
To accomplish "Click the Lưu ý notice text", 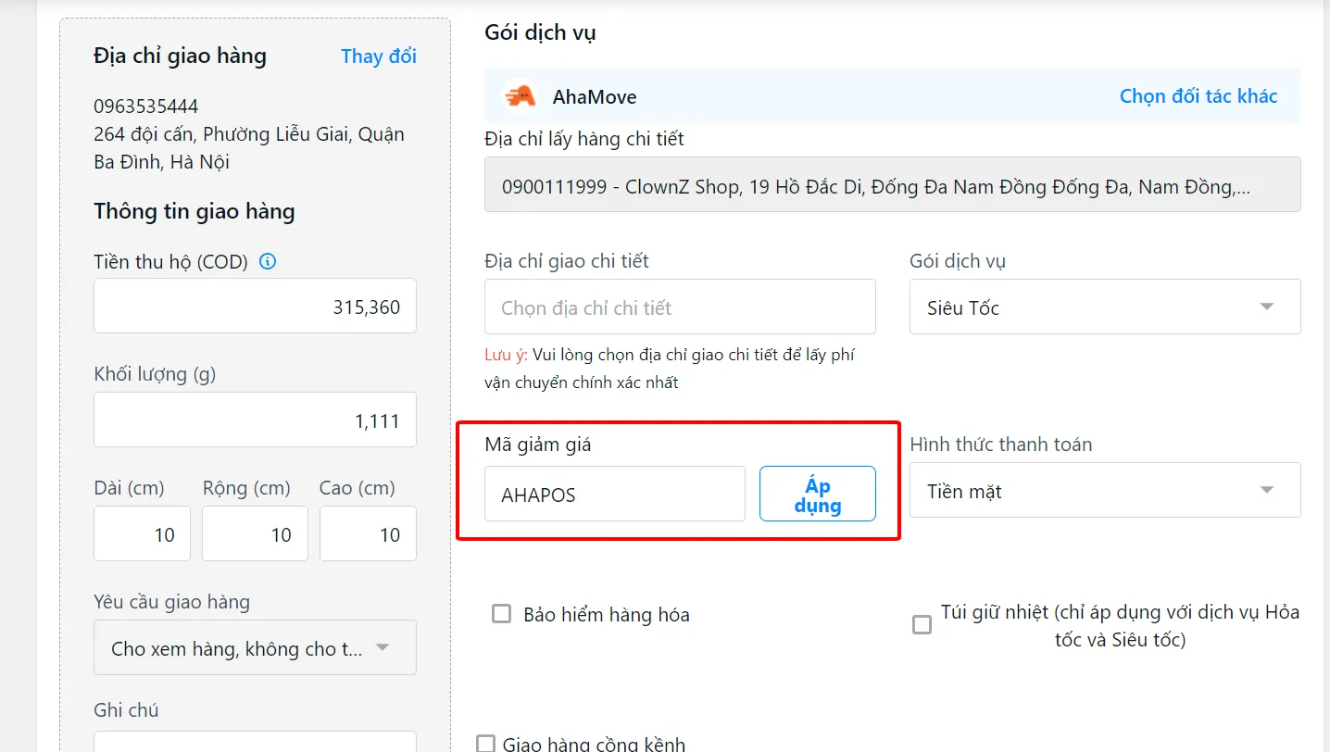I will (670, 369).
